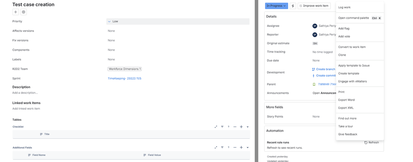Select Clone from the menu

(360, 55)
